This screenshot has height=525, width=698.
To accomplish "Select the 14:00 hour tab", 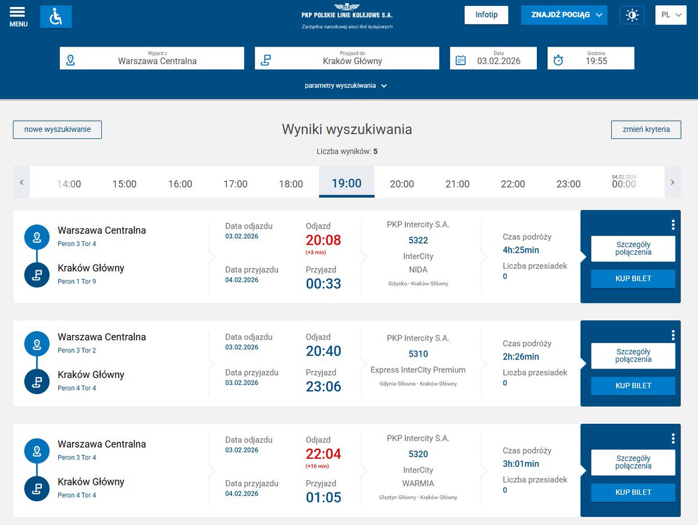I will click(69, 184).
